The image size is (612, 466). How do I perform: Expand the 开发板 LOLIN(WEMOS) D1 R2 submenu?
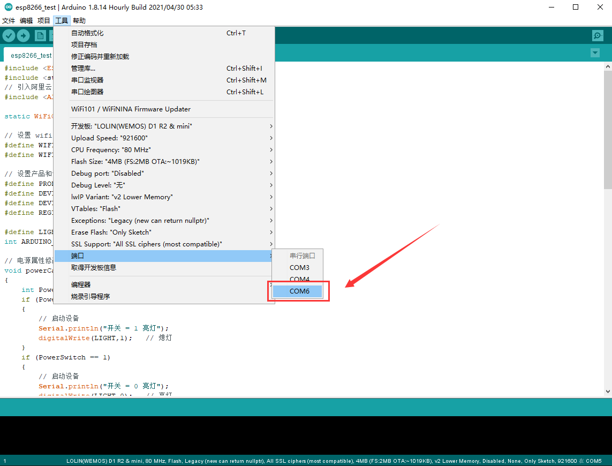[x=163, y=126]
